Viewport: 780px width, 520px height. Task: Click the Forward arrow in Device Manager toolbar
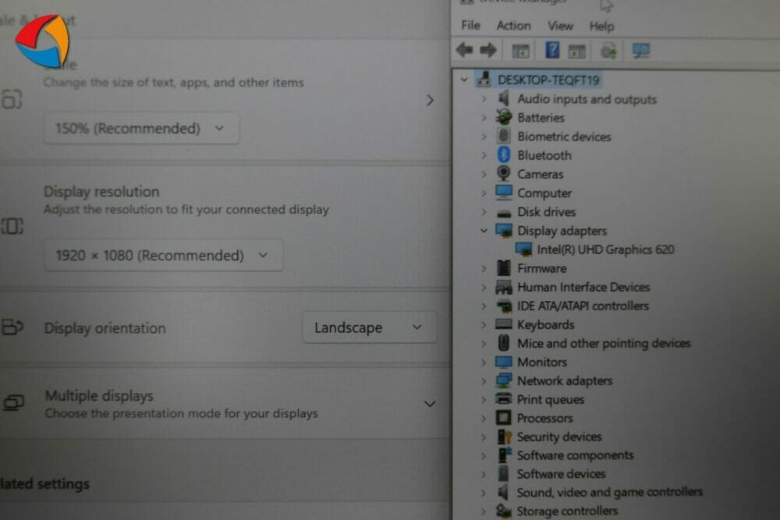pos(487,50)
